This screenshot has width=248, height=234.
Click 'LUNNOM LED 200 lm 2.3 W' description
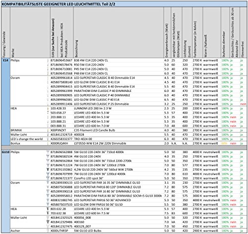click(x=93, y=108)
